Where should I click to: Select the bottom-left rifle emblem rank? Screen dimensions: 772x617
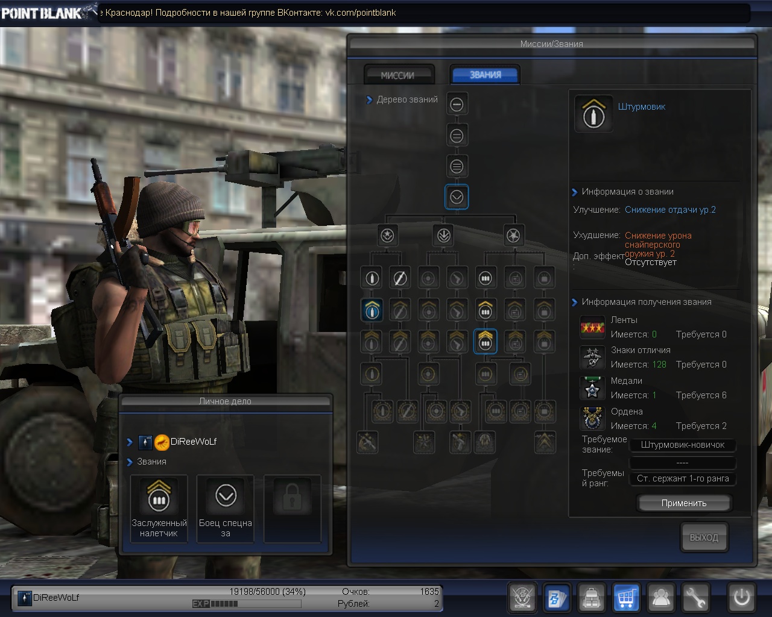[x=367, y=442]
